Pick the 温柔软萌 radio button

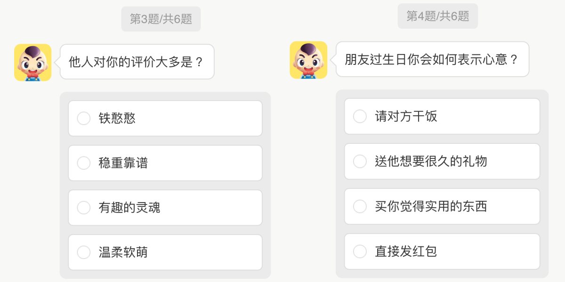tap(84, 252)
